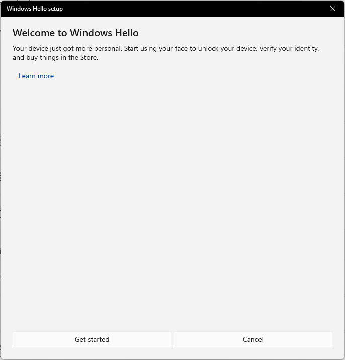Cancel the Windows Hello setup
This screenshot has height=360, width=345.
tap(253, 339)
